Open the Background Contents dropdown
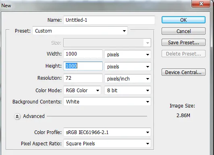This screenshot has width=214, height=155. pyautogui.click(x=107, y=101)
